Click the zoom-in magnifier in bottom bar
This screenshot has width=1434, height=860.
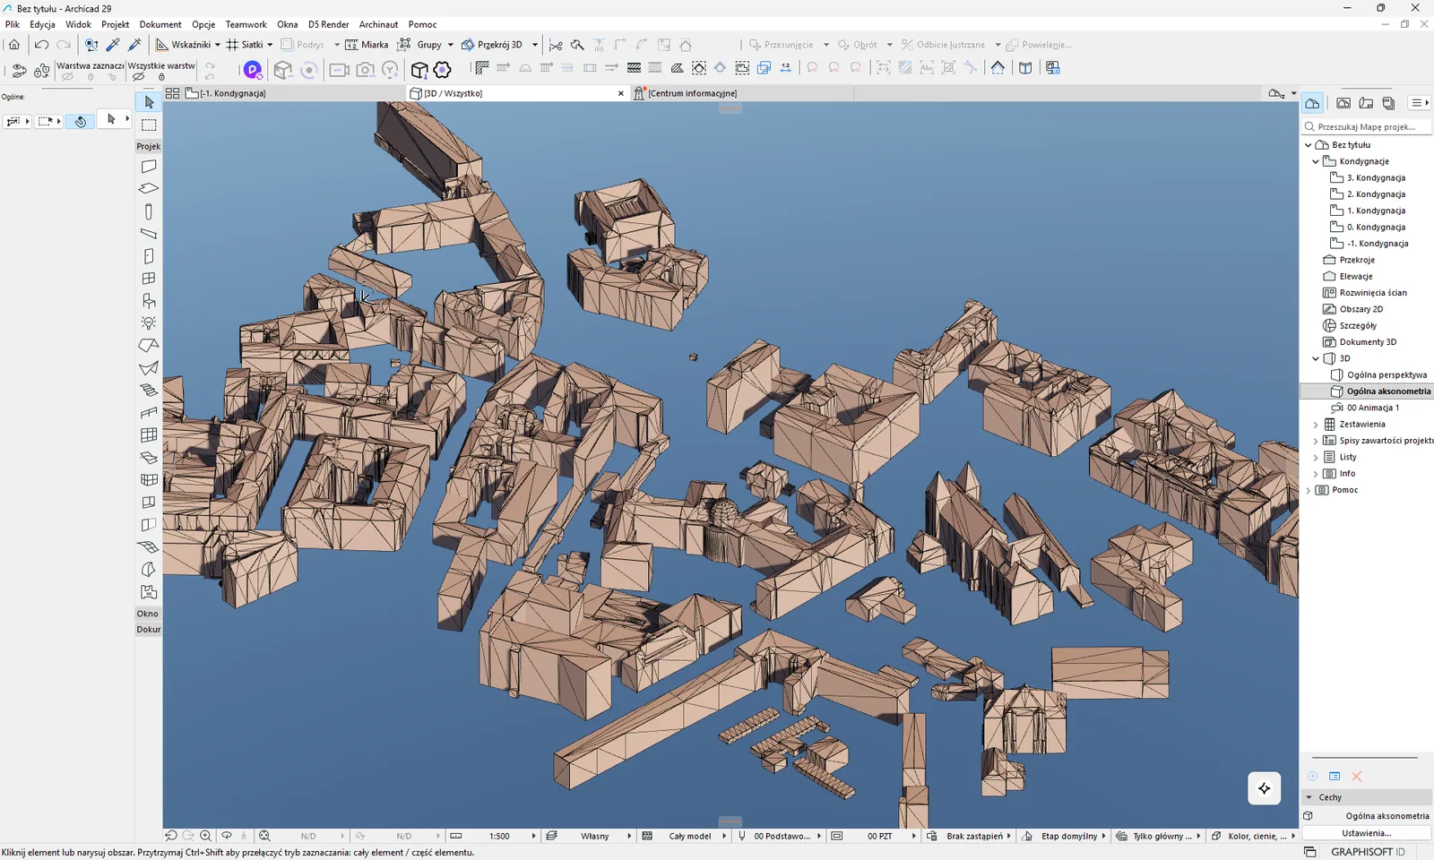coord(205,836)
